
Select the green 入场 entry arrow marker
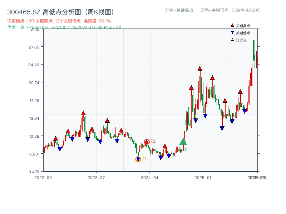click(x=183, y=142)
